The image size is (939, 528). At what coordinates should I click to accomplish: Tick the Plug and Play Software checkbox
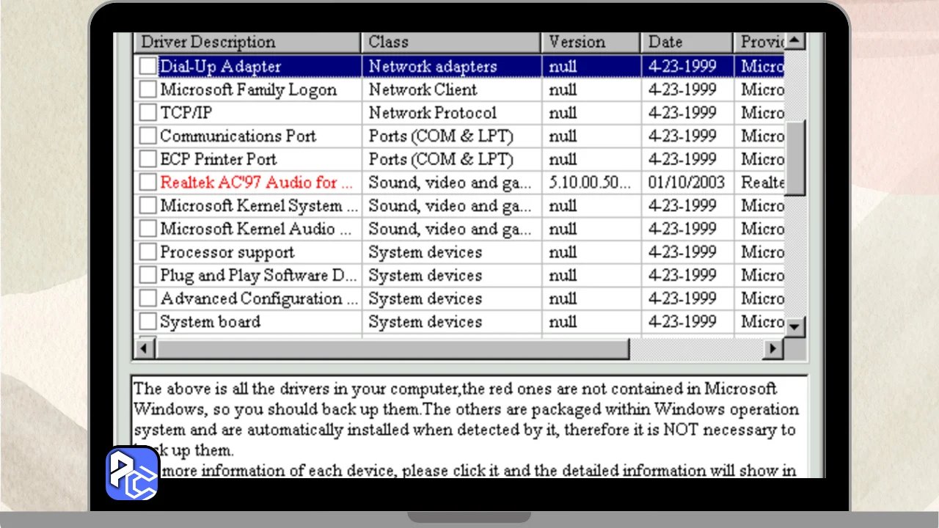pyautogui.click(x=148, y=275)
